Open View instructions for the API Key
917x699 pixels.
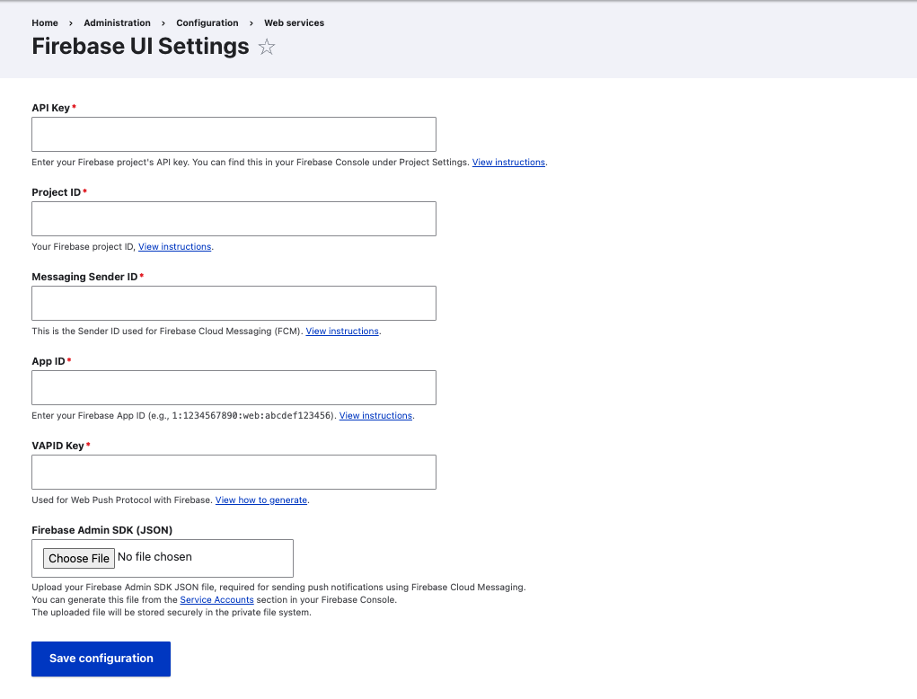tap(508, 162)
